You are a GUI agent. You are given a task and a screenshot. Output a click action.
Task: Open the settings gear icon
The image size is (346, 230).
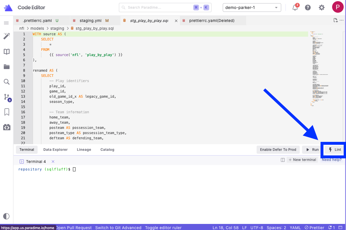322,8
